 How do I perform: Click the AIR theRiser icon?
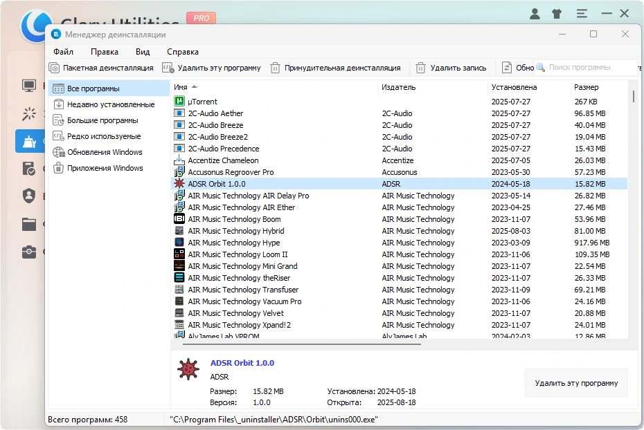[179, 277]
